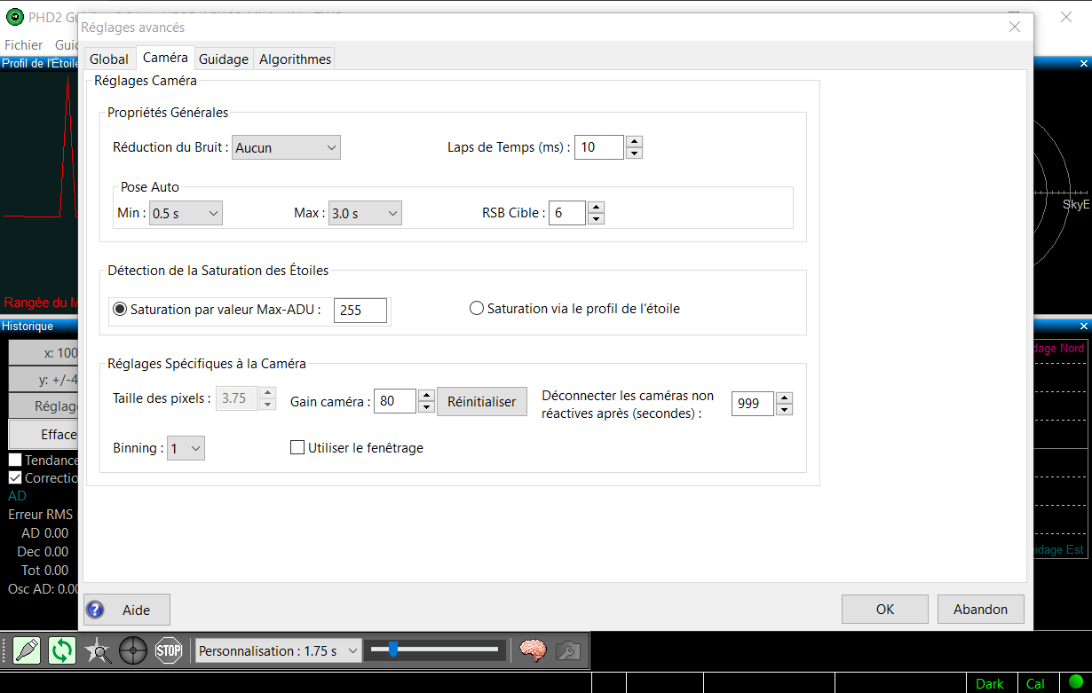Screen dimensions: 1092x693
Task: Open the Fichier menu in PHD2
Action: click(24, 44)
